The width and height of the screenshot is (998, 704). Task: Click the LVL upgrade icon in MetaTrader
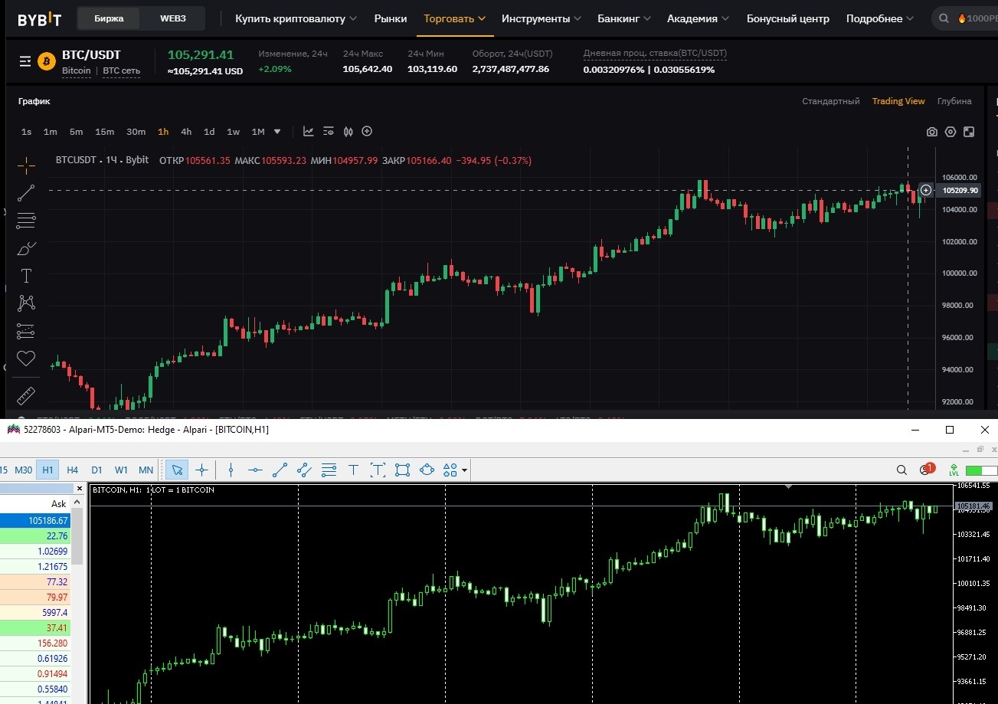tap(954, 470)
